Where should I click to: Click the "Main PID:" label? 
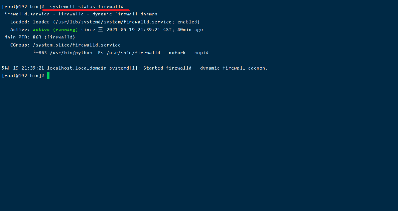(17, 37)
